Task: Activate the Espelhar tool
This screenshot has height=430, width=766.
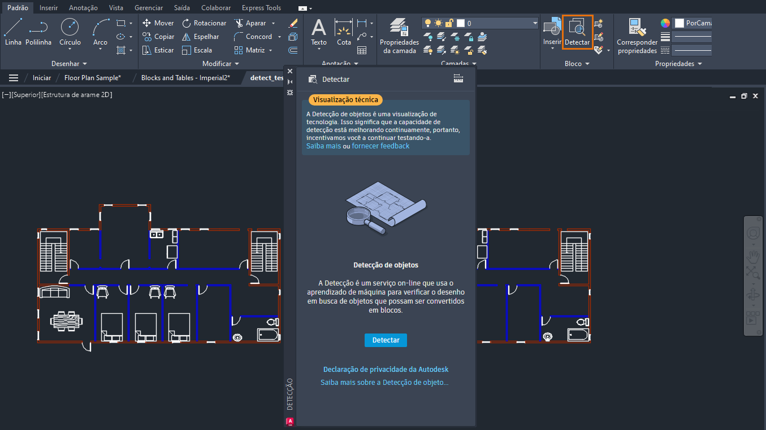Action: (200, 37)
